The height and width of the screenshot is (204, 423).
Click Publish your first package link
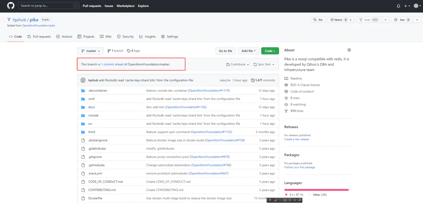[x=300, y=167]
